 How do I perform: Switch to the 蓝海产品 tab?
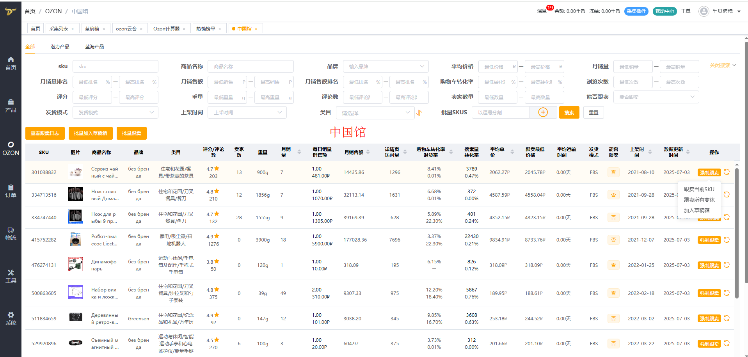pos(94,46)
